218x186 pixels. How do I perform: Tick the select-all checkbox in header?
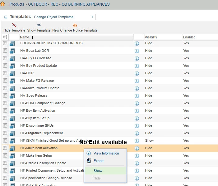point(5,37)
